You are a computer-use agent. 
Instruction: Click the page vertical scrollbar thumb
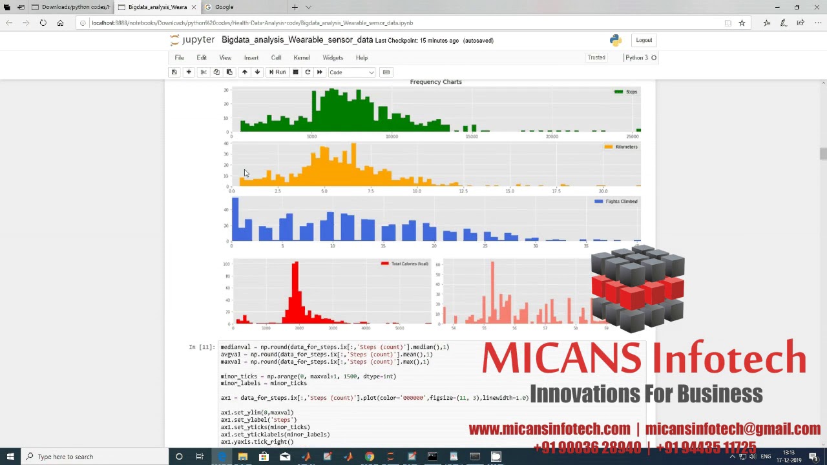pyautogui.click(x=823, y=154)
